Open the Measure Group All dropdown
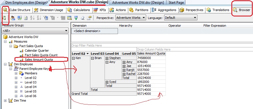253x109 pixels. 35,31
